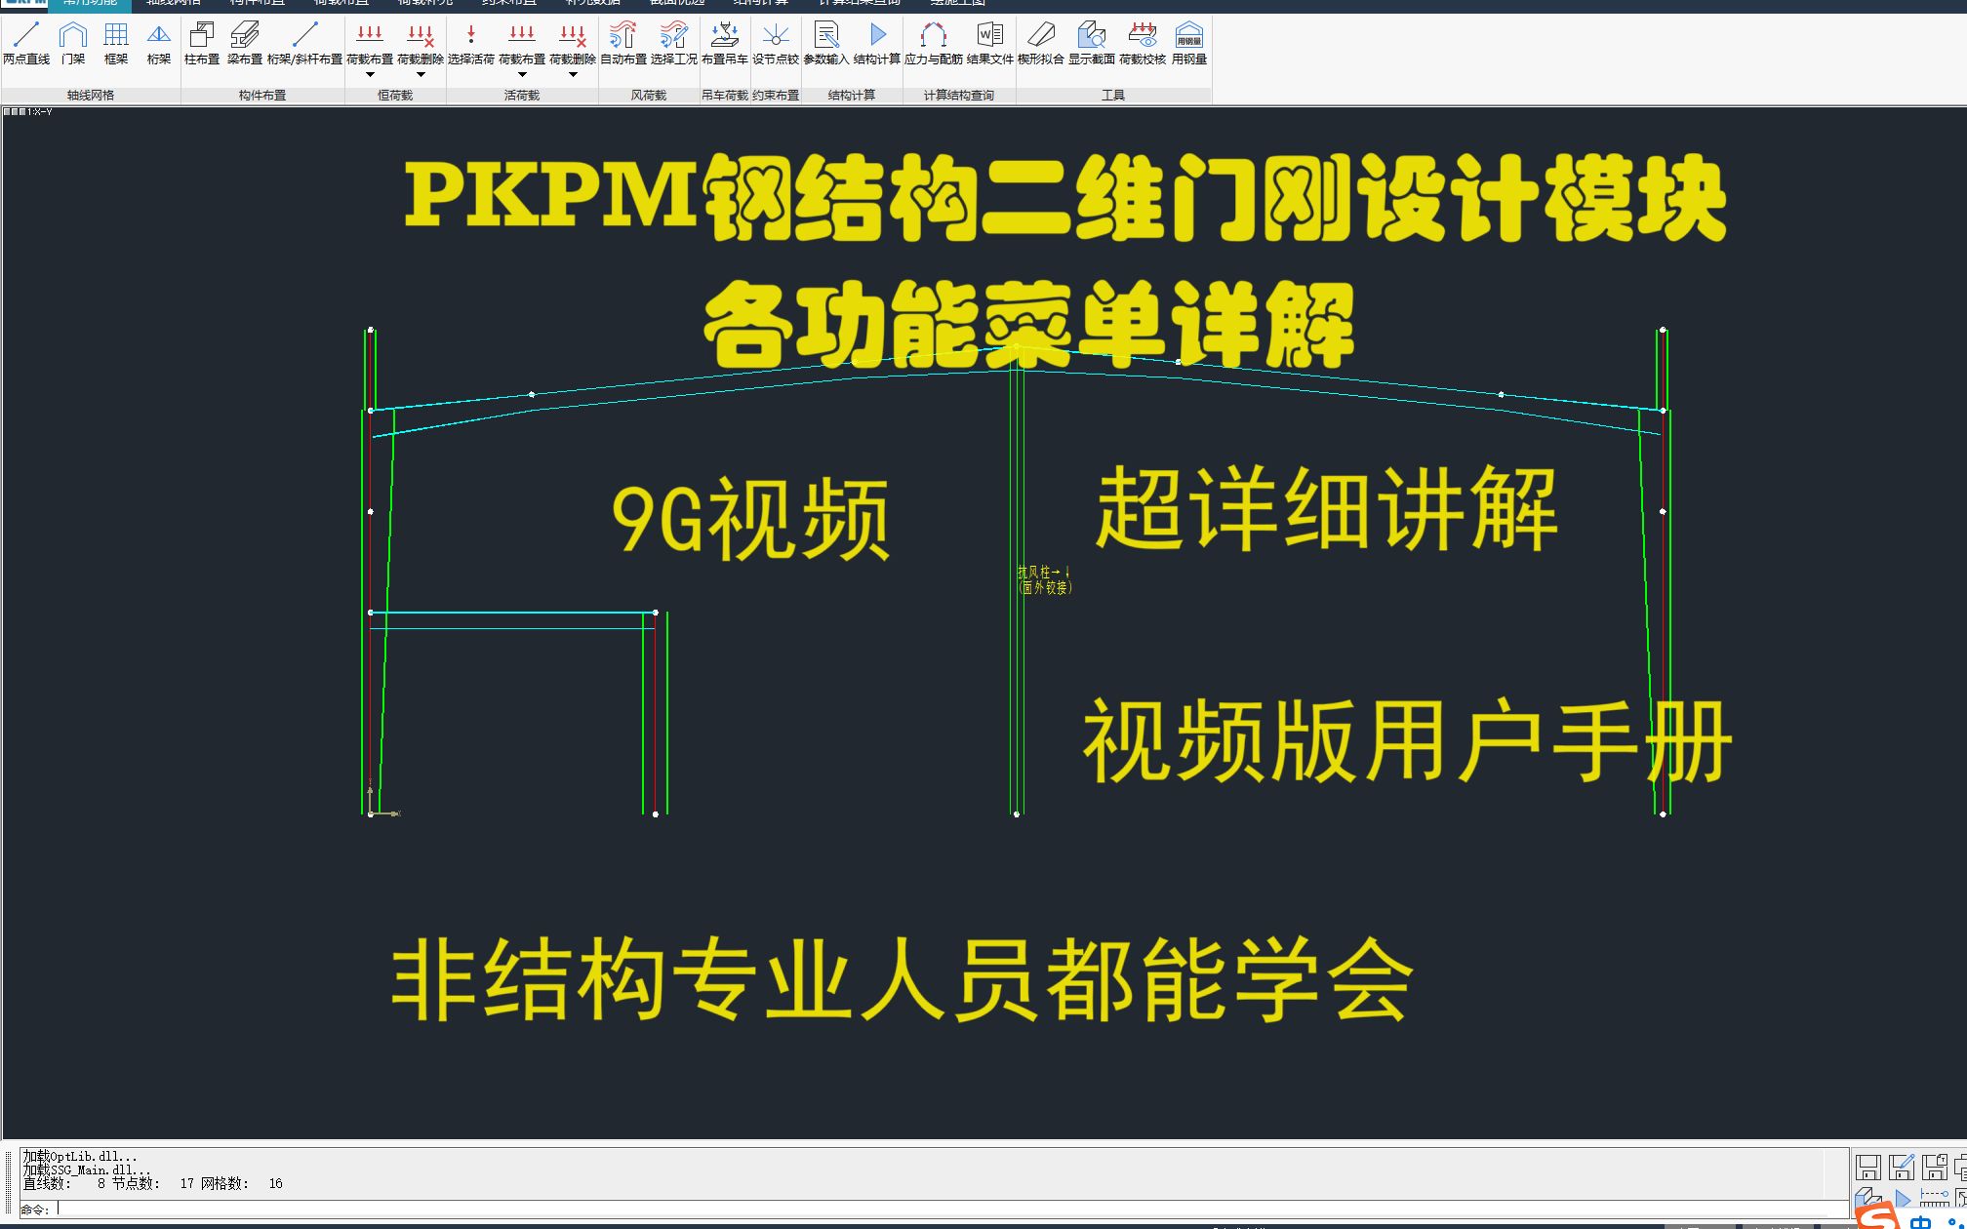Open dropdown arrow under 活荷载 荷载布置

click(x=523, y=73)
